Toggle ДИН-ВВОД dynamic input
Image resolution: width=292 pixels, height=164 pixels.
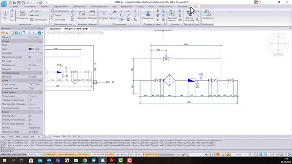tap(121, 154)
